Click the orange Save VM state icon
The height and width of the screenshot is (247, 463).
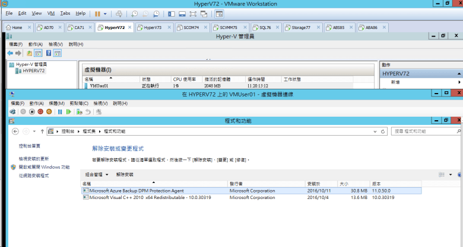tap(50, 111)
